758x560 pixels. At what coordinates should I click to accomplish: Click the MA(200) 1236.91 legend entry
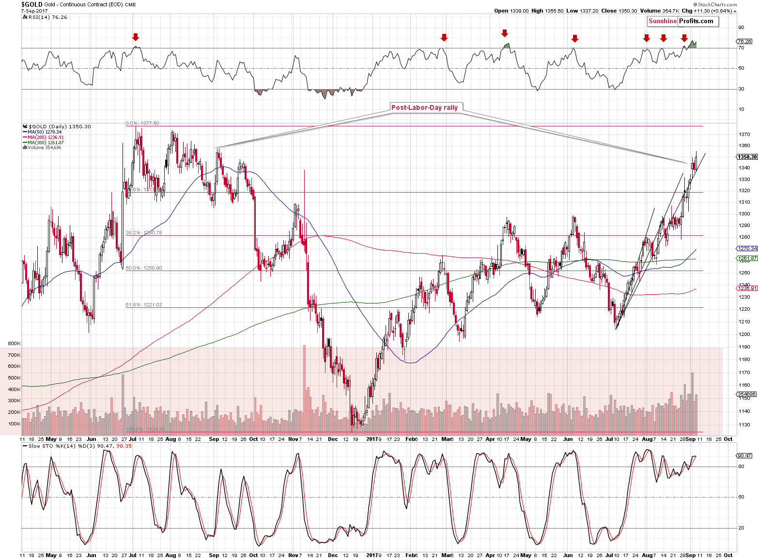(43, 137)
